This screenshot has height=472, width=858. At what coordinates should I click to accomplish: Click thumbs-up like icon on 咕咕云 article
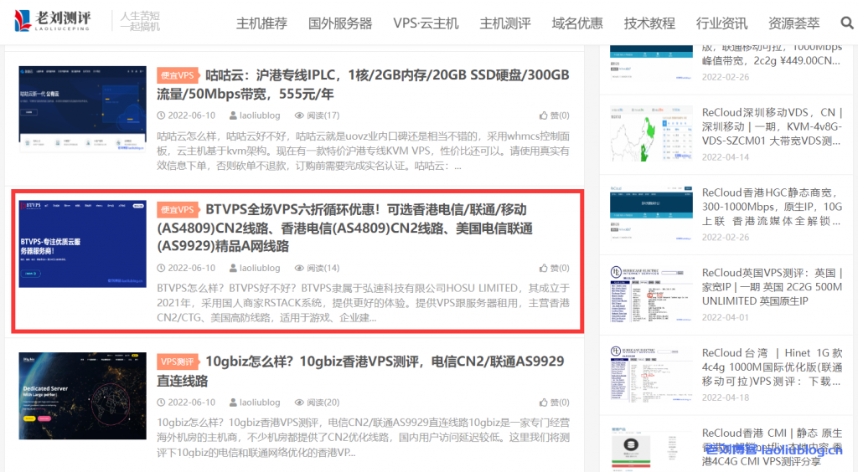544,115
